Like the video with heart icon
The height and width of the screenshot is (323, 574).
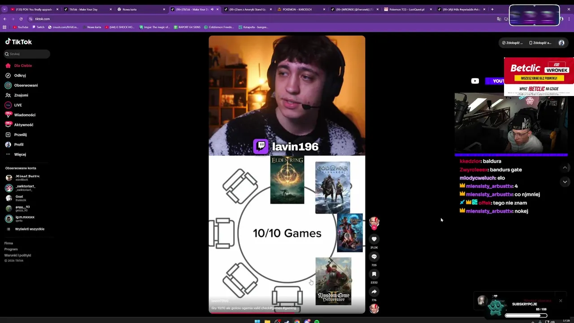(x=374, y=239)
